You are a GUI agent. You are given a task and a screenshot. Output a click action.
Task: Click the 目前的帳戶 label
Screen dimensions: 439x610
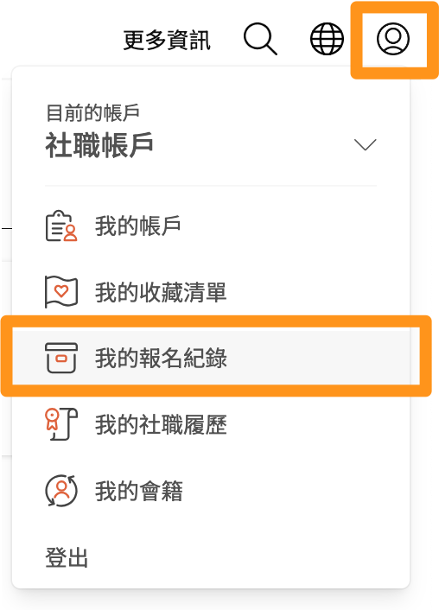pos(92,113)
